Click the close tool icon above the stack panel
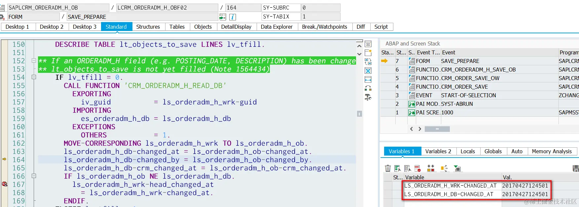This screenshot has height=207, width=579. [x=368, y=44]
